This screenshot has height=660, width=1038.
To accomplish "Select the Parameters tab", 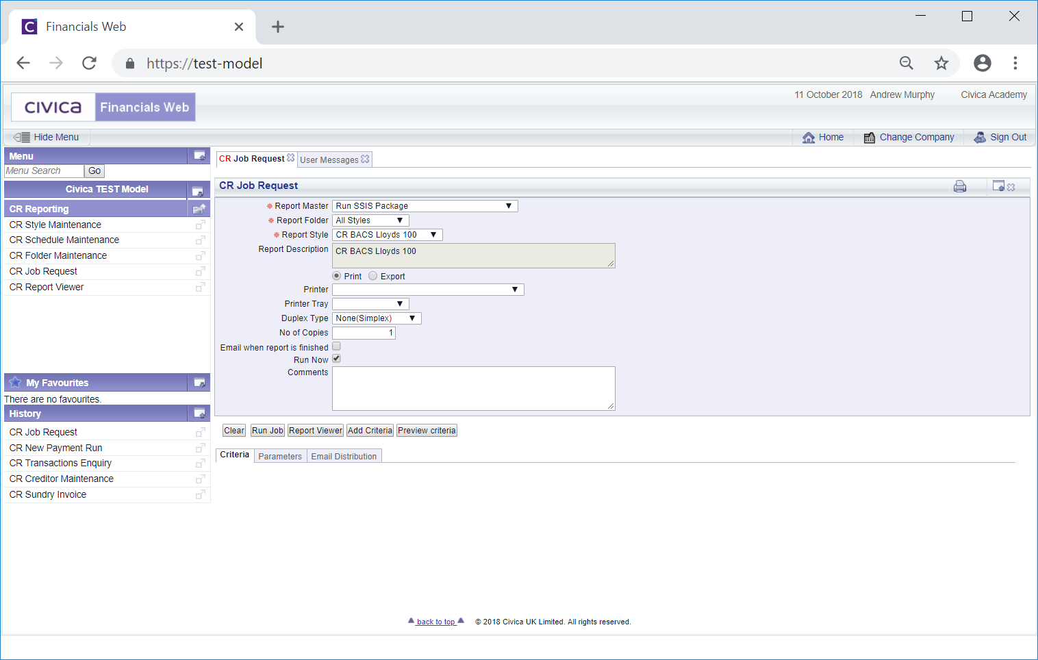I will point(280,456).
